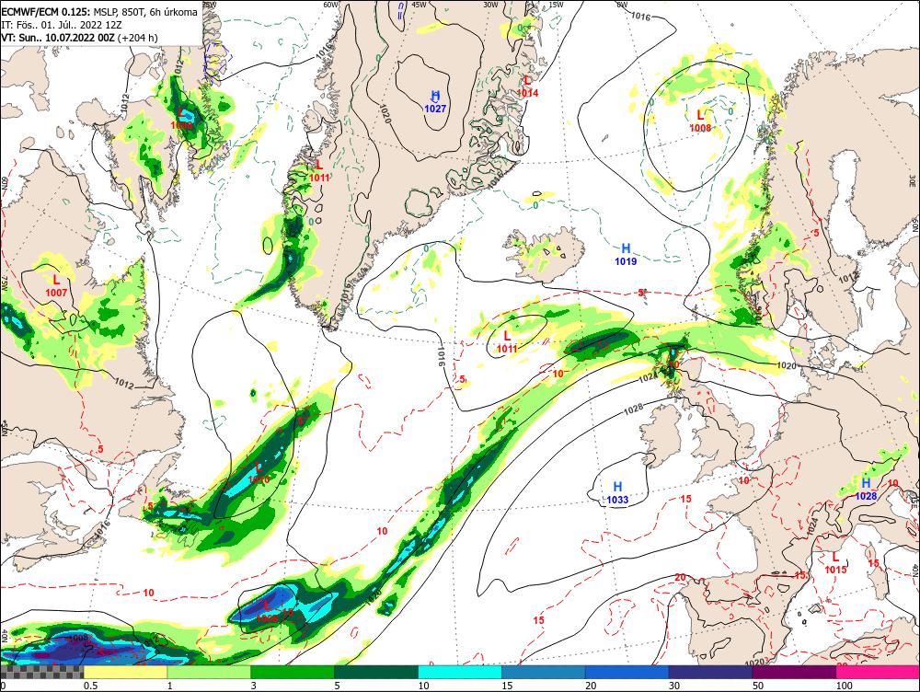Click the 'L 1014' low on Greenland's northeast coast
This screenshot has height=692, width=920.
527,86
